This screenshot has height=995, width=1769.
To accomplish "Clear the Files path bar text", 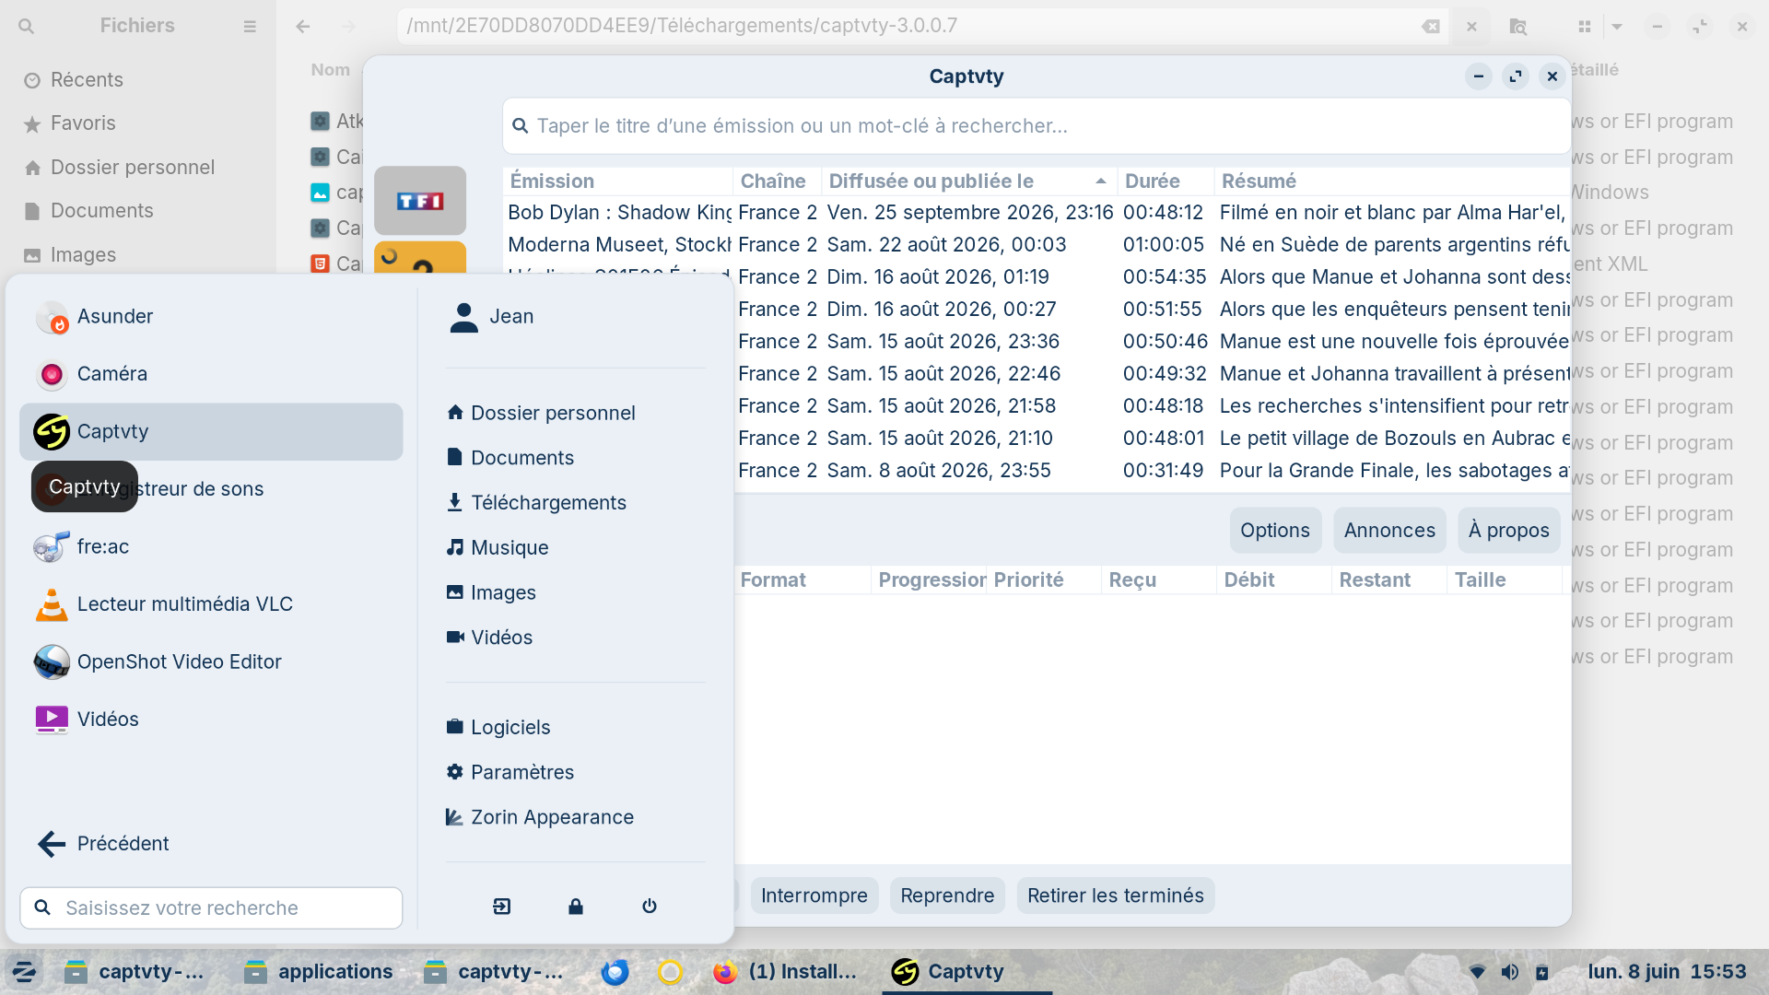I will (x=1431, y=27).
